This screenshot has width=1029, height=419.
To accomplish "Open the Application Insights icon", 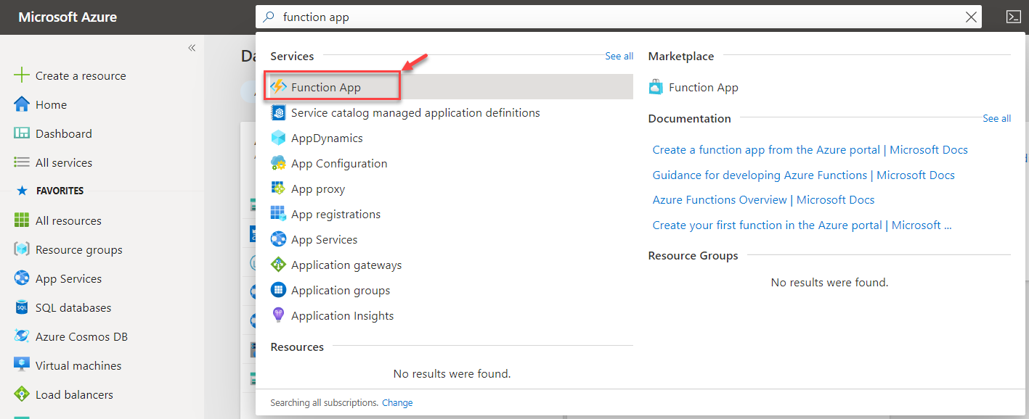I will (278, 315).
